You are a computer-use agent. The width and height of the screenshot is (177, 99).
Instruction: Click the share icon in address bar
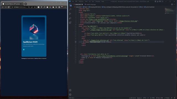32,7
